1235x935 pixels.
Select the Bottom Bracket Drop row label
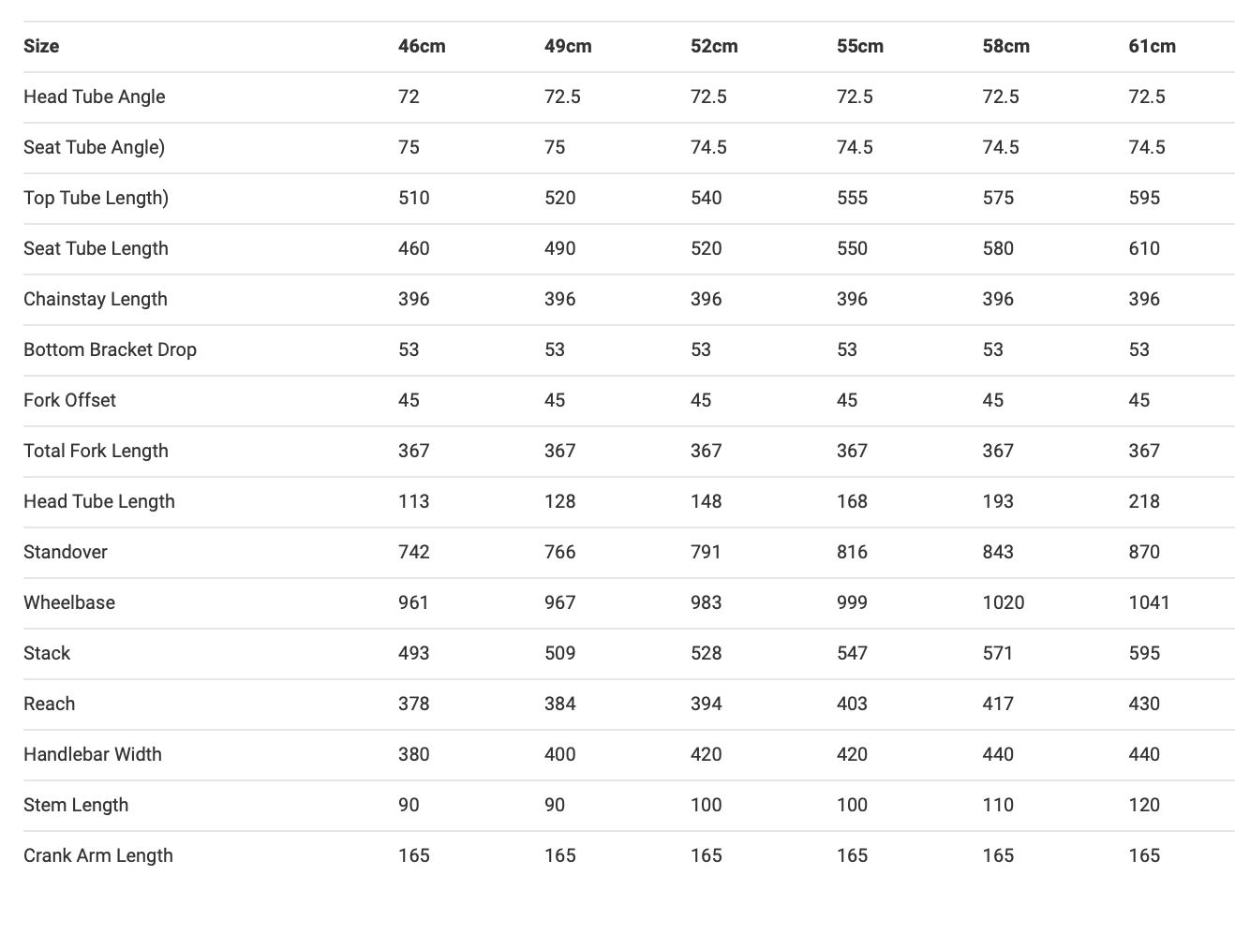click(x=110, y=350)
